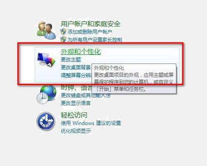Click the shield icon beside 为所有用户设置家长控制
The height and width of the screenshot is (166, 207).
click(63, 39)
